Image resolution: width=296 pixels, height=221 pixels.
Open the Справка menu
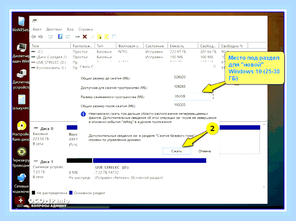pos(85,29)
